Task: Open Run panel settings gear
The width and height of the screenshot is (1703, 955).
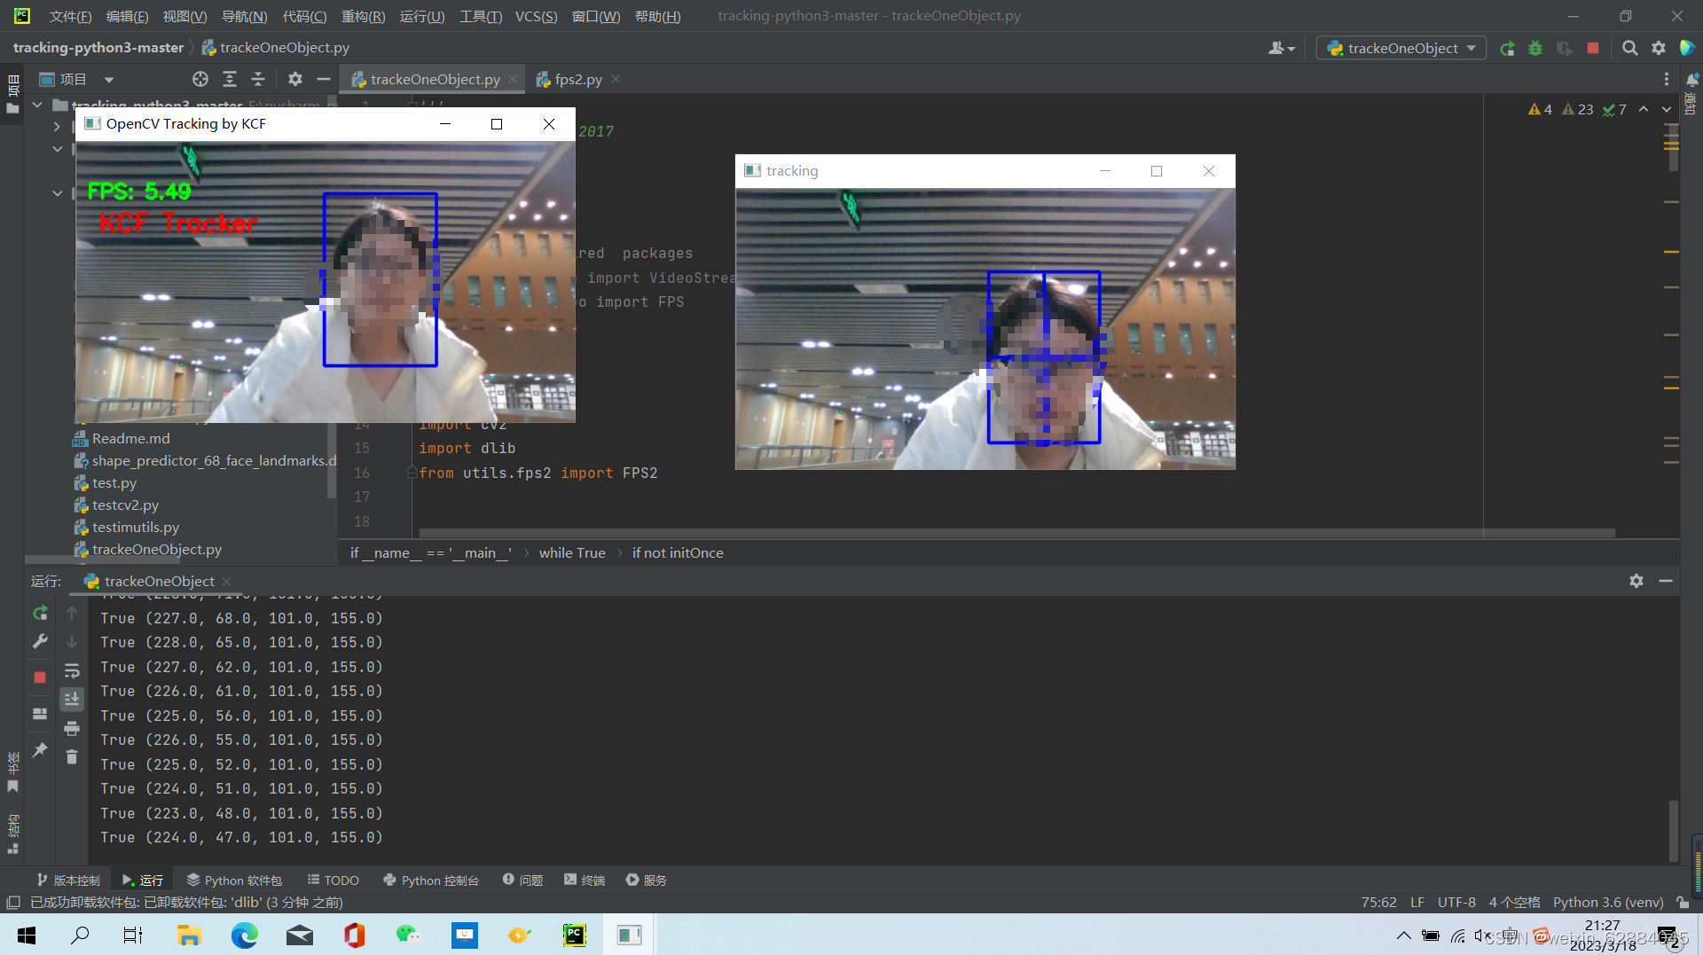Action: pos(1636,581)
